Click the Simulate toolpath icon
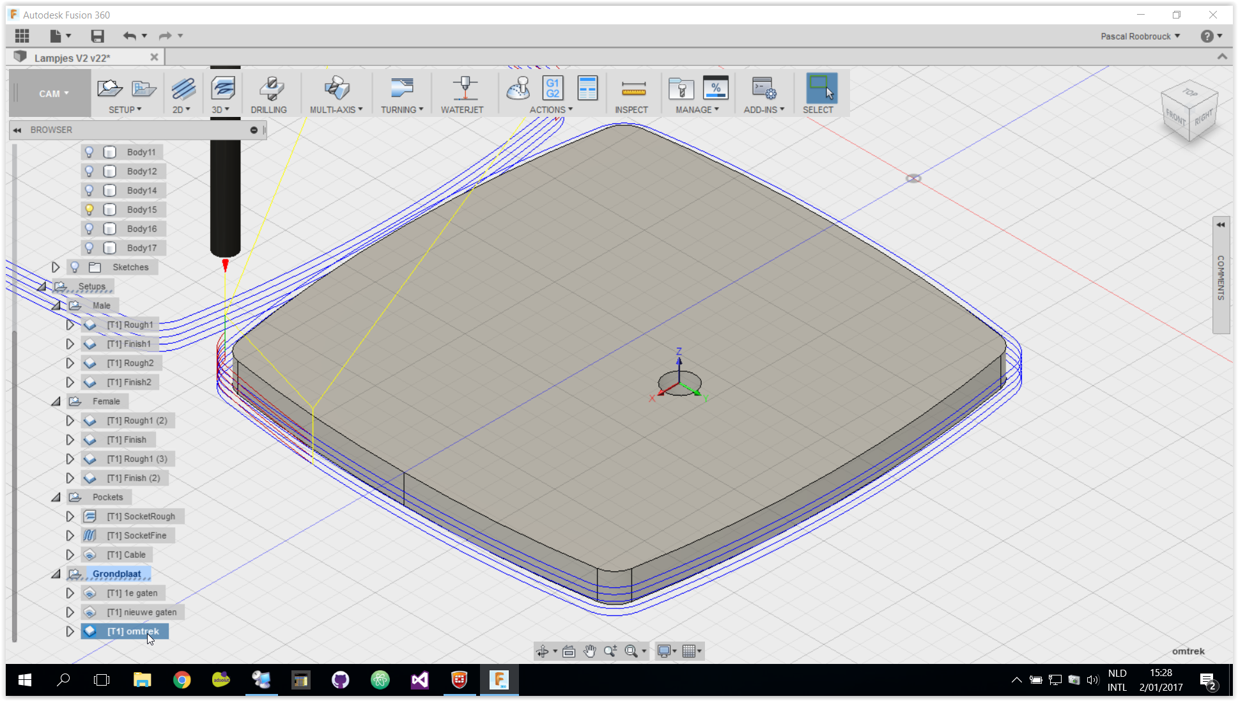 click(518, 88)
